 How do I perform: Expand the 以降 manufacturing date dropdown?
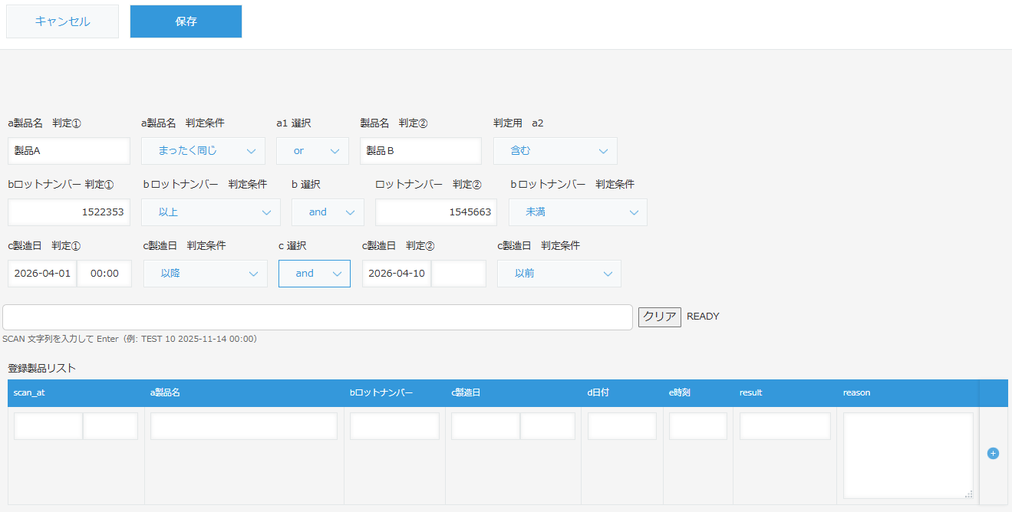(x=205, y=273)
